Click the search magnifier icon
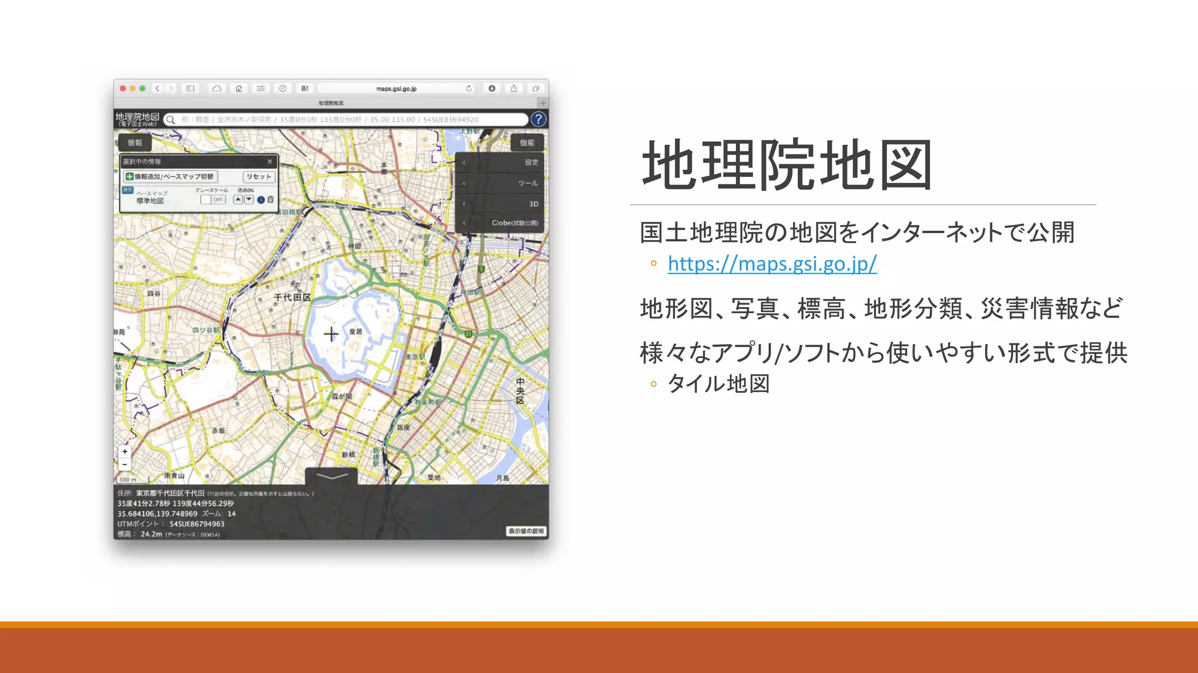The image size is (1198, 673). (170, 120)
